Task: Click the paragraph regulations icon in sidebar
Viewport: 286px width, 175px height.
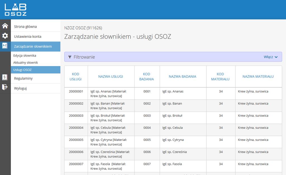Action: pyautogui.click(x=5, y=77)
